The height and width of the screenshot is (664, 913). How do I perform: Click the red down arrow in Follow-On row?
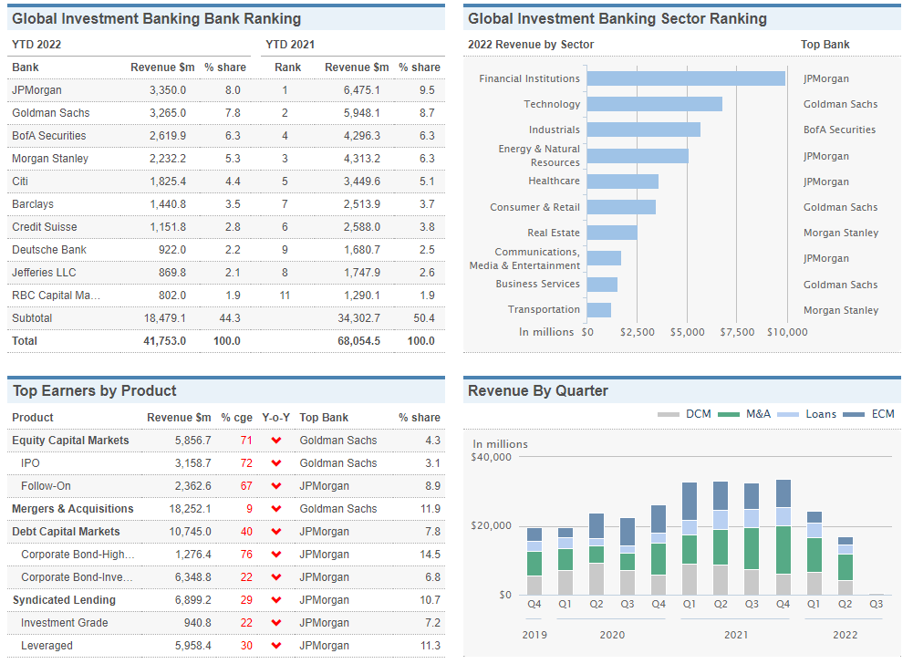click(x=276, y=486)
